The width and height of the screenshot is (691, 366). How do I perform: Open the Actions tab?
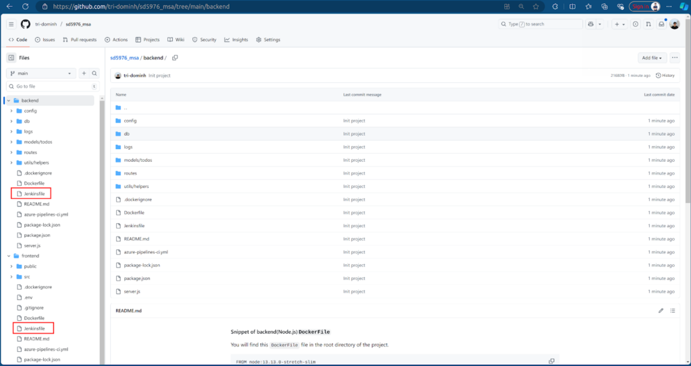pos(116,40)
